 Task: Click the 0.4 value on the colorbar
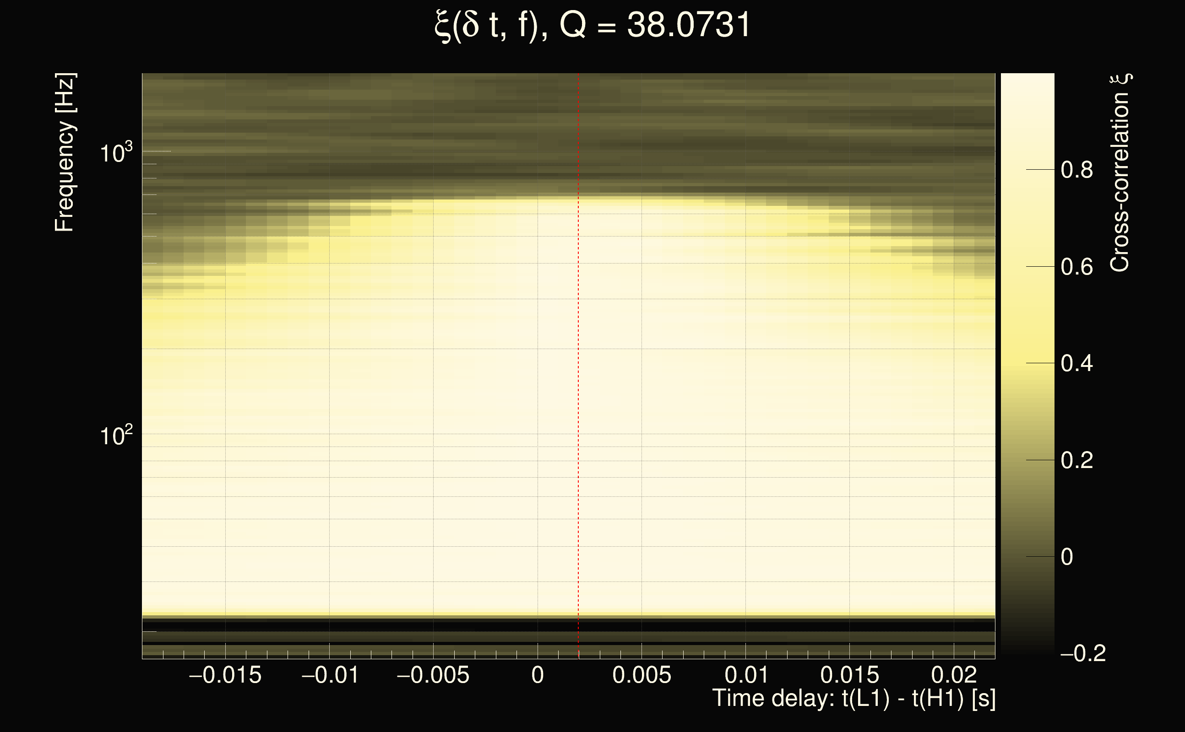pyautogui.click(x=1076, y=363)
